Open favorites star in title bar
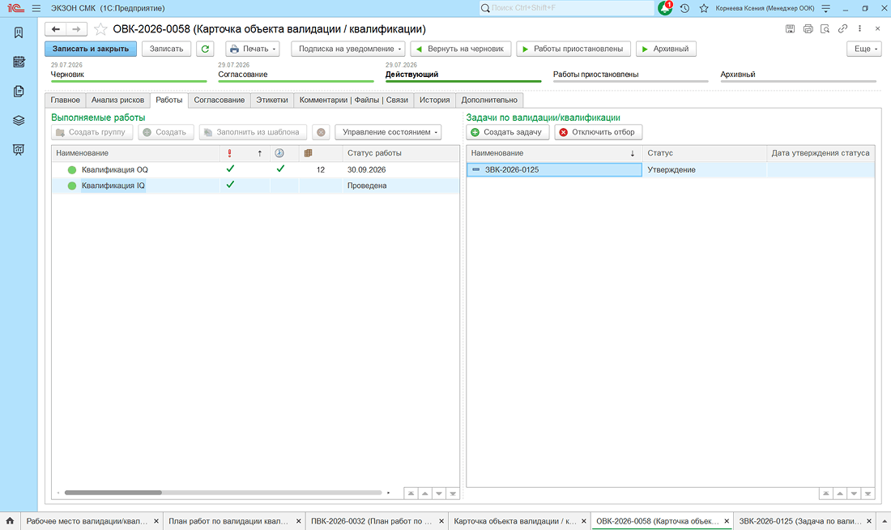The height and width of the screenshot is (530, 891). [704, 9]
